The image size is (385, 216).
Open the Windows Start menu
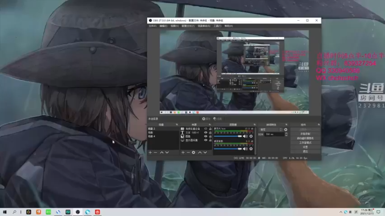tap(5, 212)
